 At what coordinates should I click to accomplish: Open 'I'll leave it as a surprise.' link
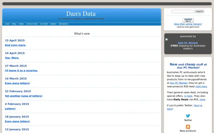21,71
